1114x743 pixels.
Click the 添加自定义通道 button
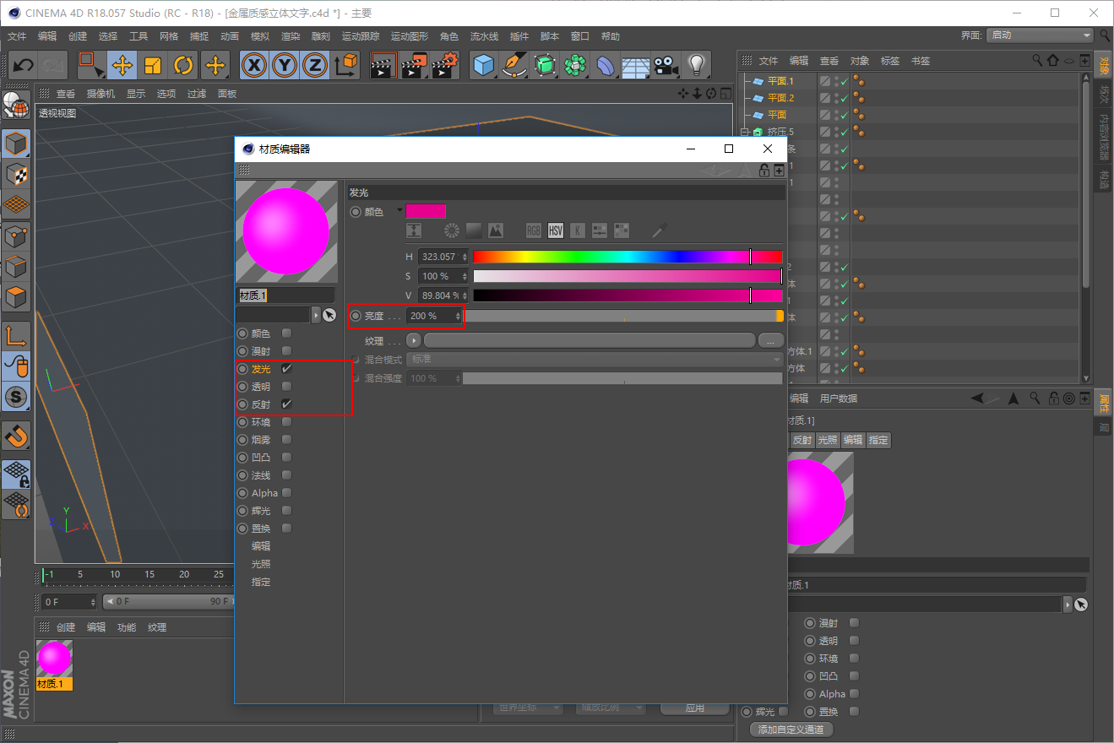791,729
